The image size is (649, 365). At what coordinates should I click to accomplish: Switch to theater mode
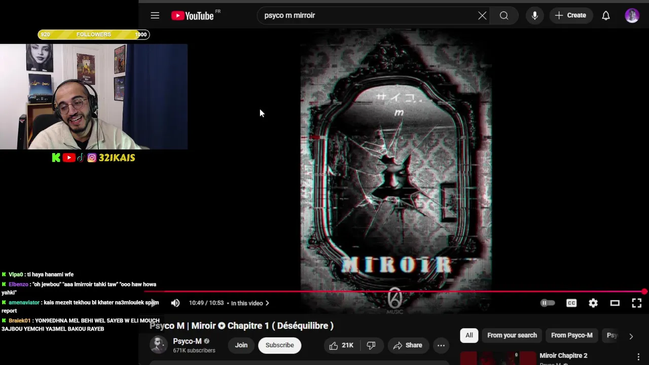click(x=615, y=303)
